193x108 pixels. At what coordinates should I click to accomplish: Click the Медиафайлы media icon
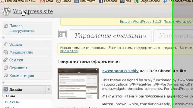point(5,52)
